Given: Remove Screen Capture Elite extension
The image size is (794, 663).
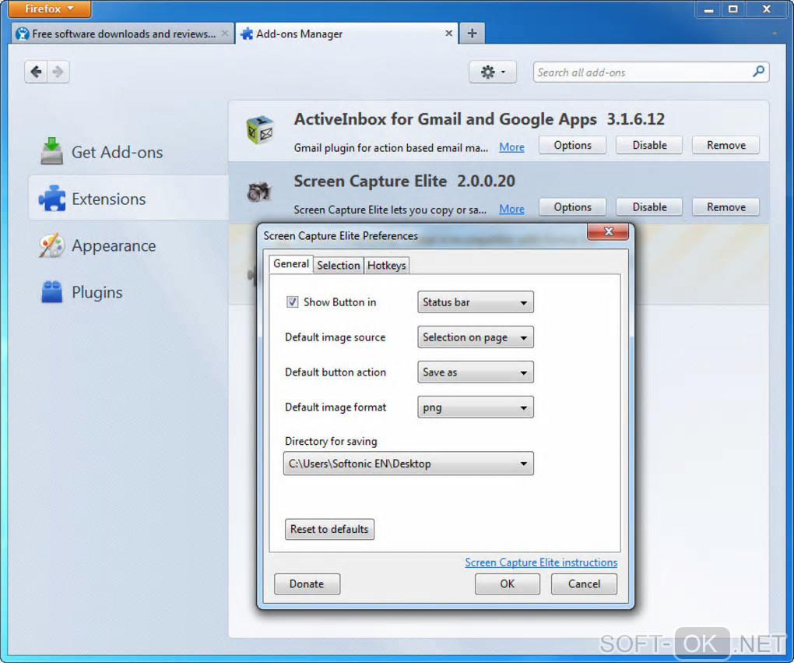Looking at the screenshot, I should 725,207.
